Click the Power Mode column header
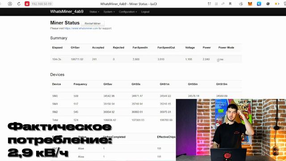286x161 pixels. coord(226,47)
